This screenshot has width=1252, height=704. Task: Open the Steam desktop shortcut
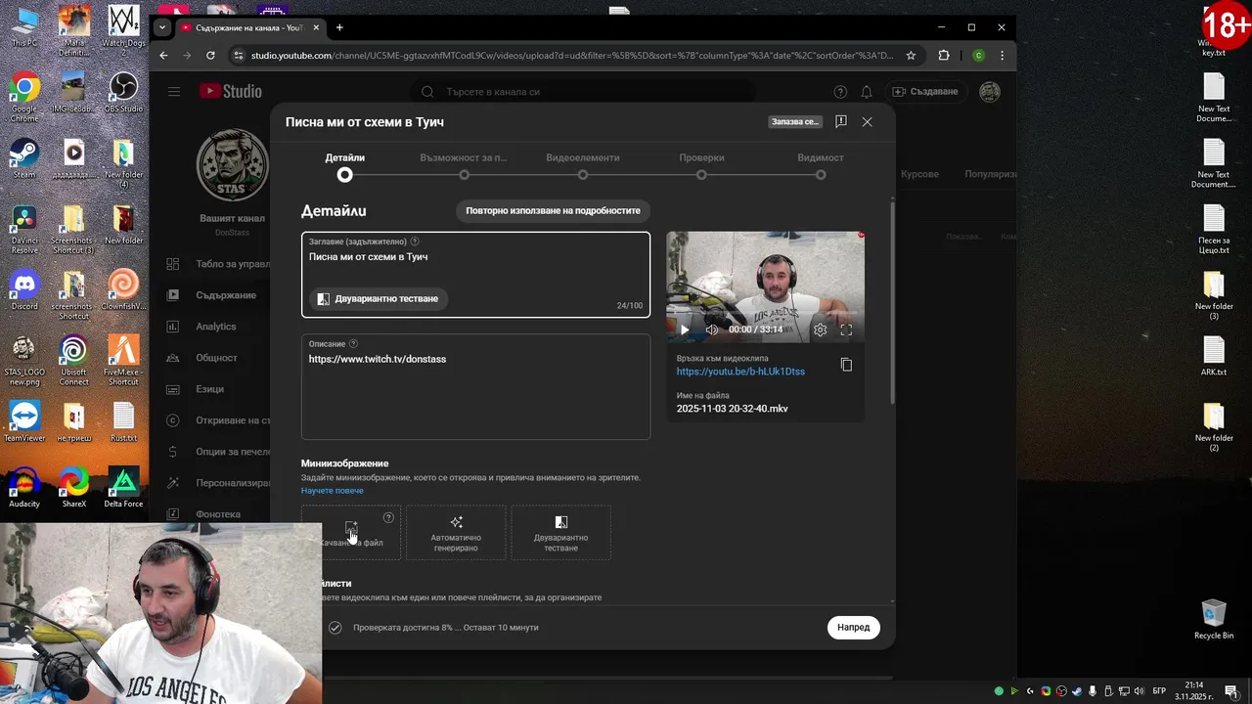(24, 158)
